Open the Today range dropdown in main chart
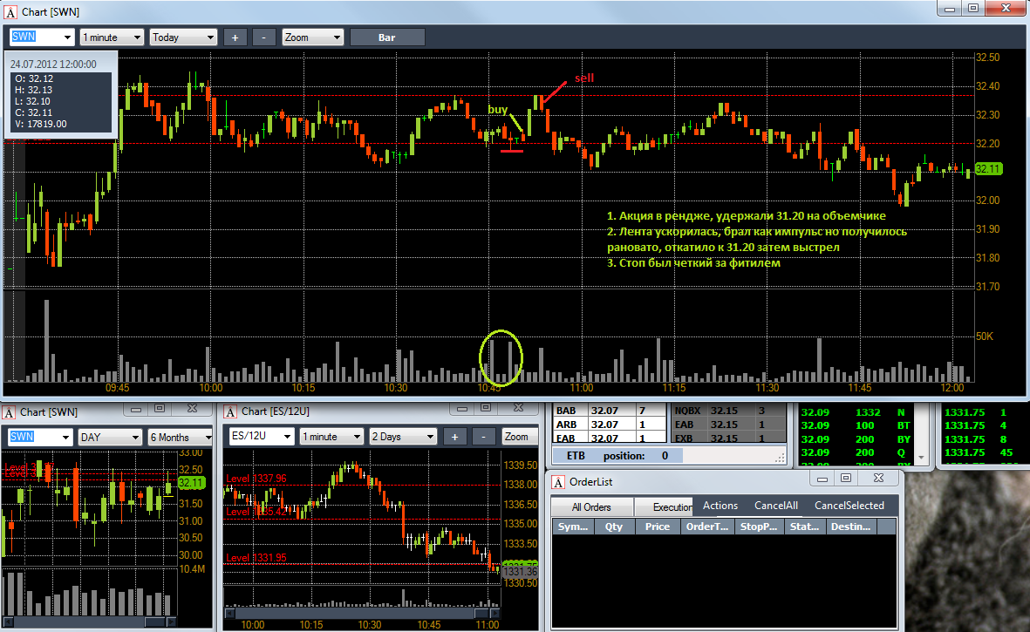Image resolution: width=1030 pixels, height=632 pixels. (183, 37)
